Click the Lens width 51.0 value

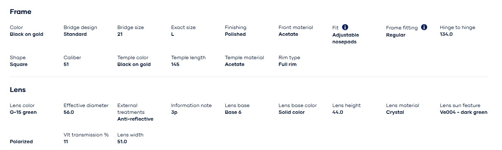[x=122, y=142]
